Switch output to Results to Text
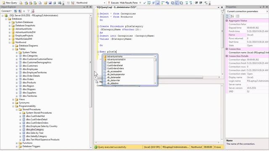Screen dimensions: 269x151 pos(173,3)
